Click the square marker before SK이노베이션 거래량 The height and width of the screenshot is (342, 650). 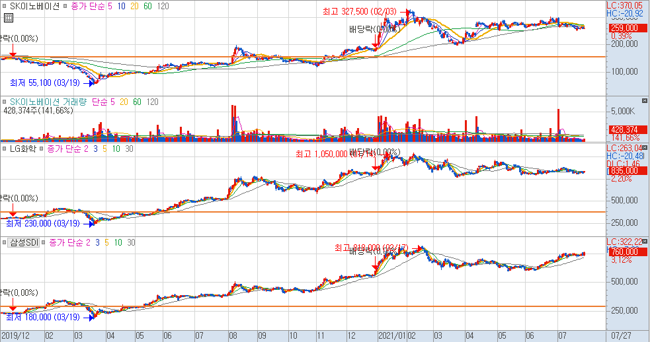pos(4,102)
